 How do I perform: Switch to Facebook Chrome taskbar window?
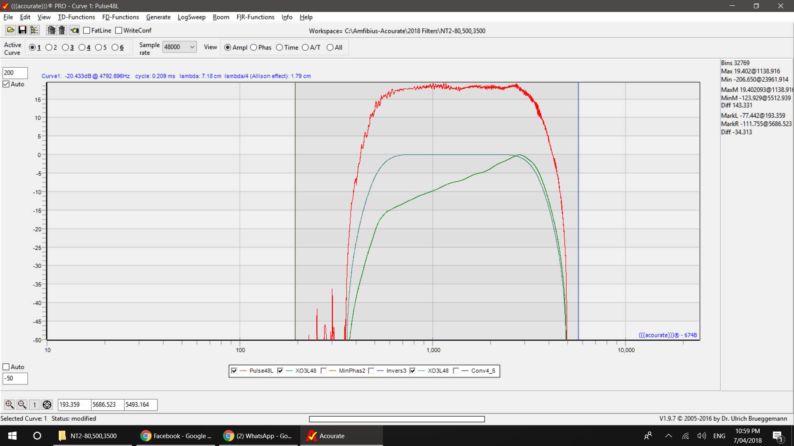(176, 436)
